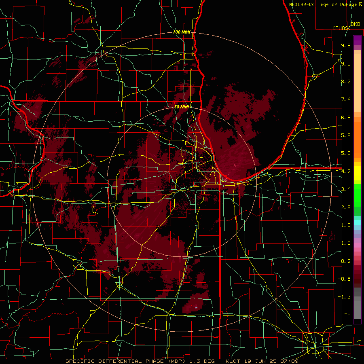Click the 3.4 scale value
Image resolution: width=364 pixels, height=364 pixels.
pos(346,189)
